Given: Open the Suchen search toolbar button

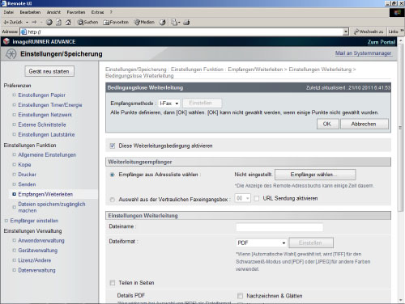Looking at the screenshot, I should 87,22.
